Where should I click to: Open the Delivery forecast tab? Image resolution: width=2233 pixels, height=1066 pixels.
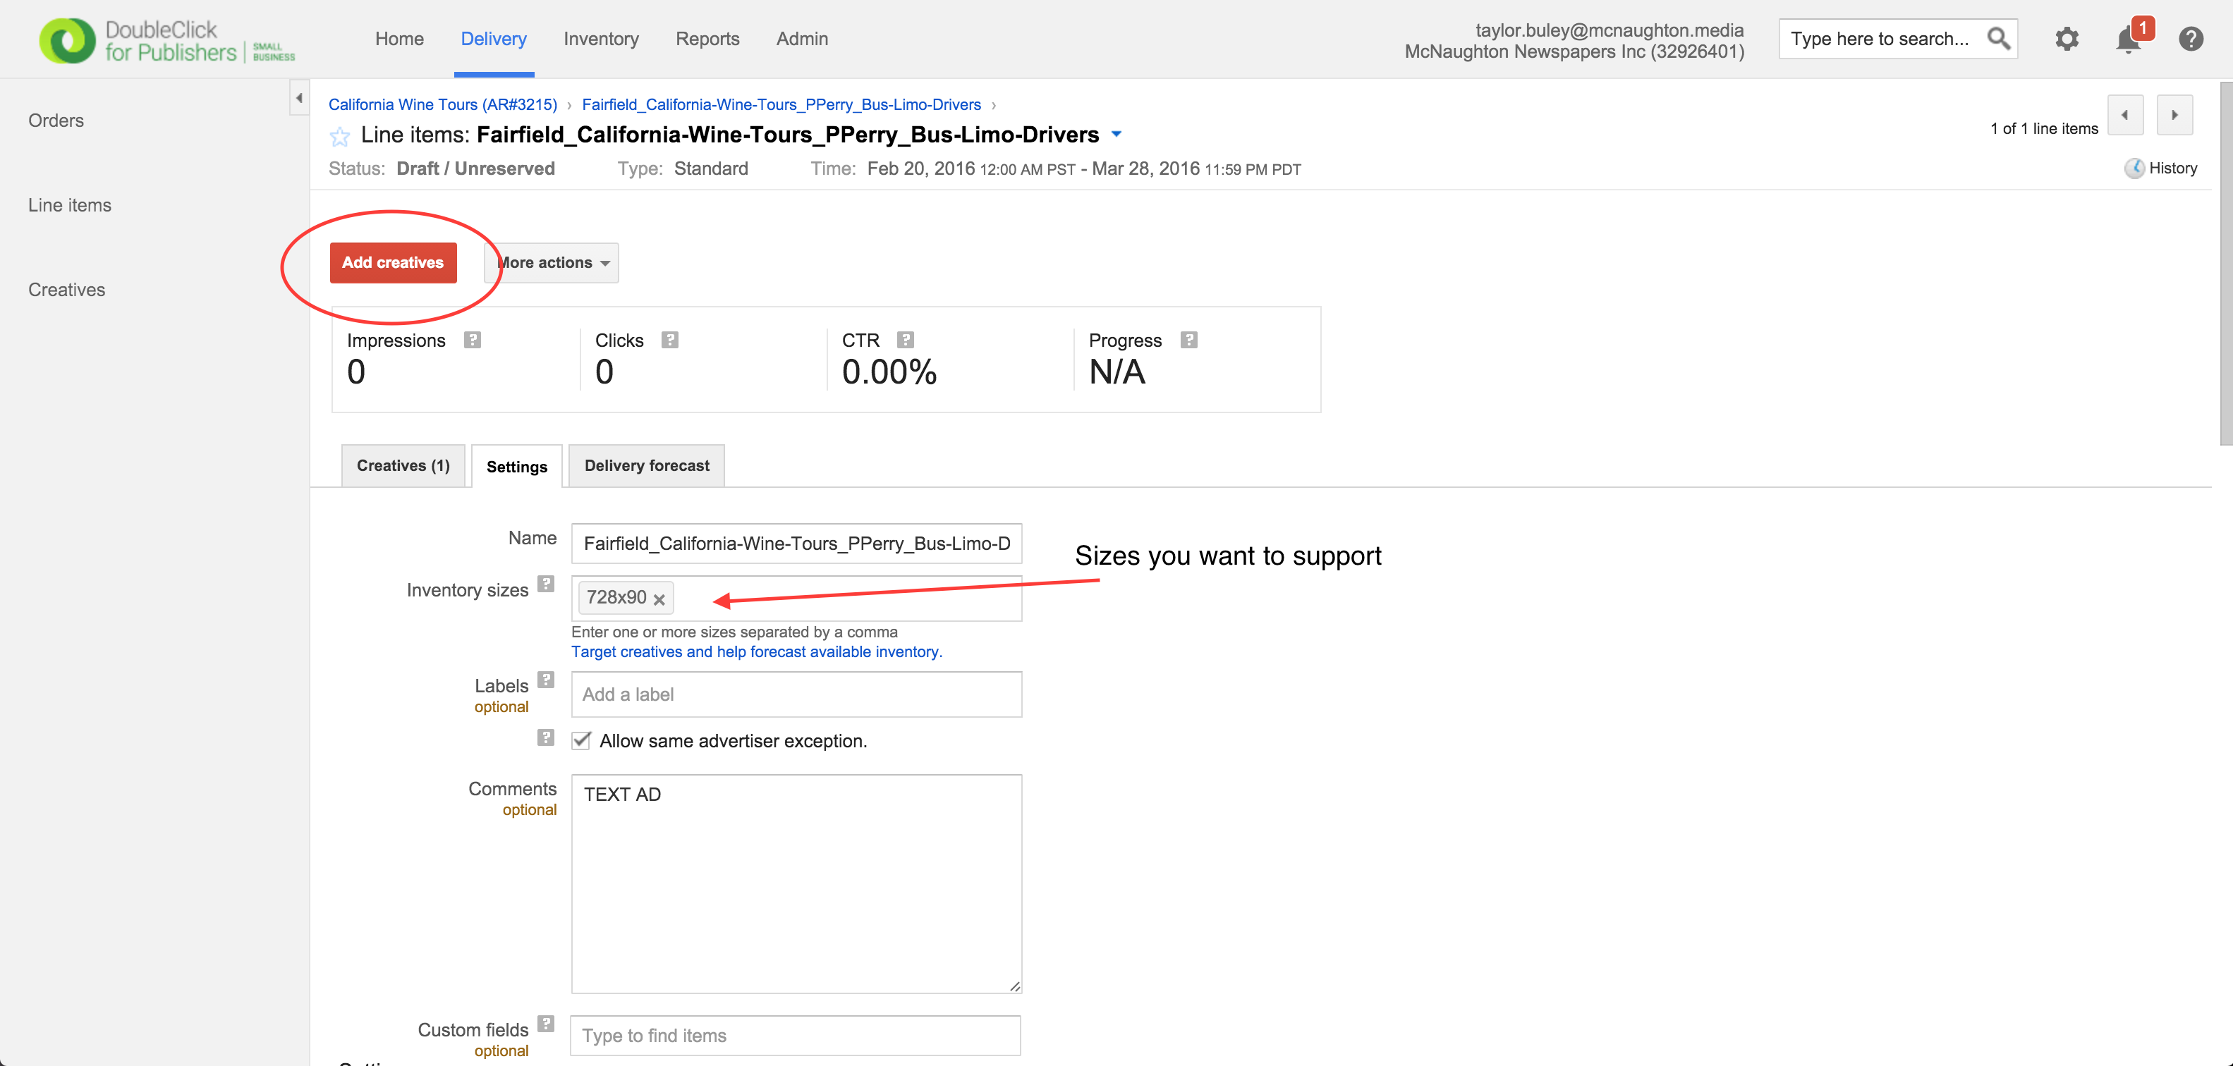pyautogui.click(x=647, y=465)
